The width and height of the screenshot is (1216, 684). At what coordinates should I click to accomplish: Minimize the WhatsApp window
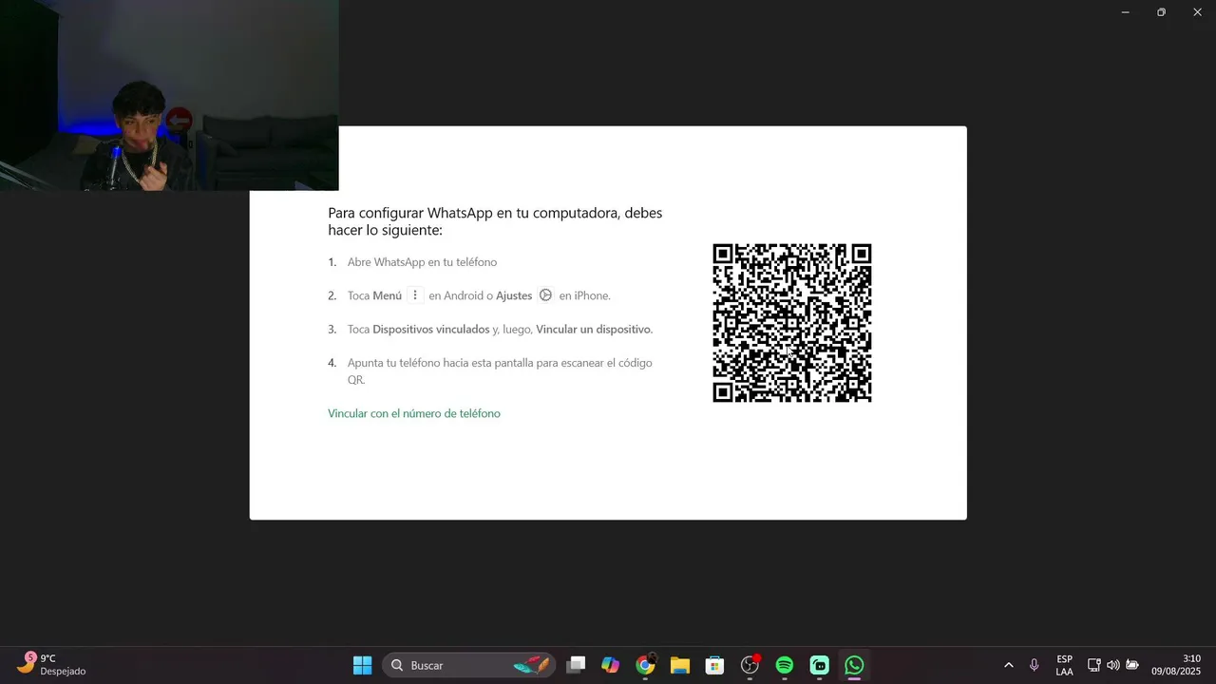click(x=1125, y=12)
